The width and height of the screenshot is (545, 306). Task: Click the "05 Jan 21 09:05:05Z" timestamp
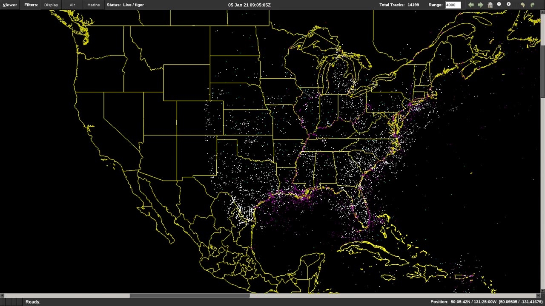click(250, 5)
